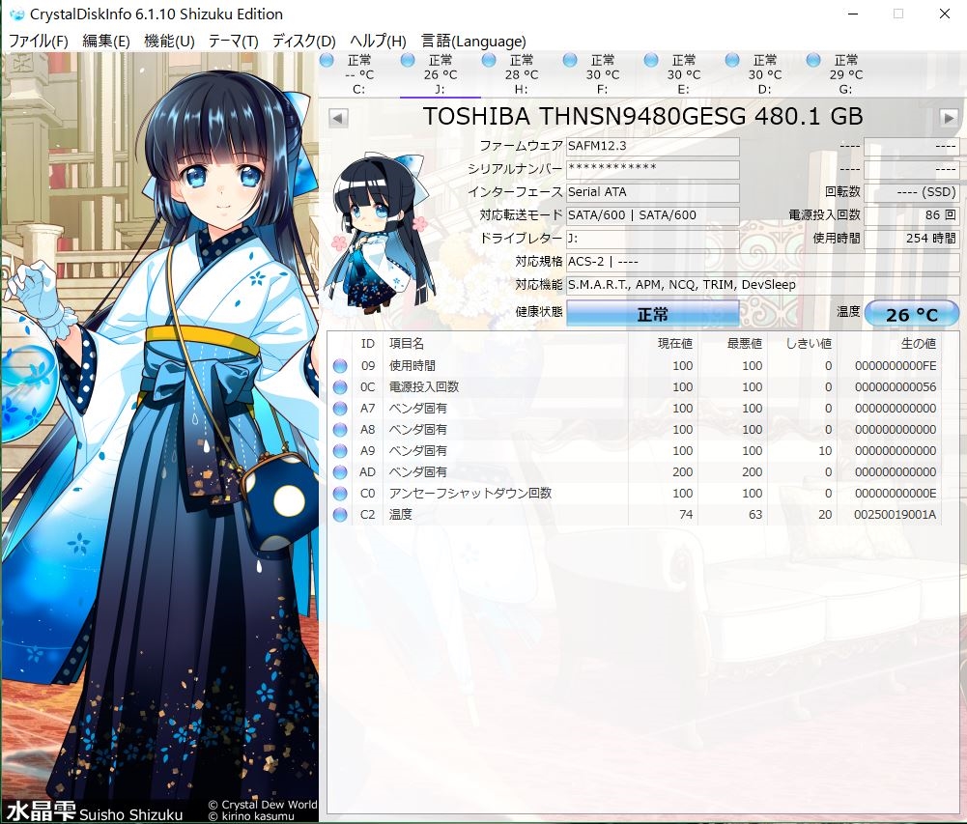The image size is (967, 824).
Task: Click the masked serial number field
Action: (652, 169)
